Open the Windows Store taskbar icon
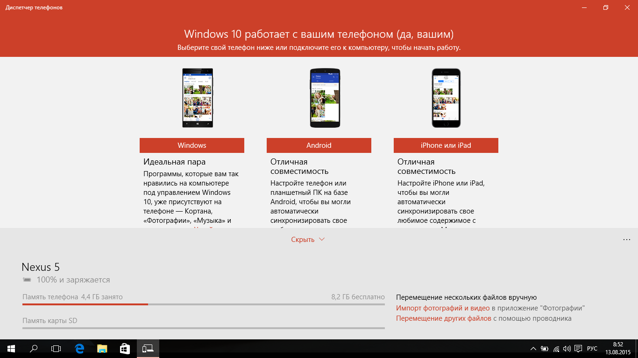The width and height of the screenshot is (638, 358). (125, 349)
